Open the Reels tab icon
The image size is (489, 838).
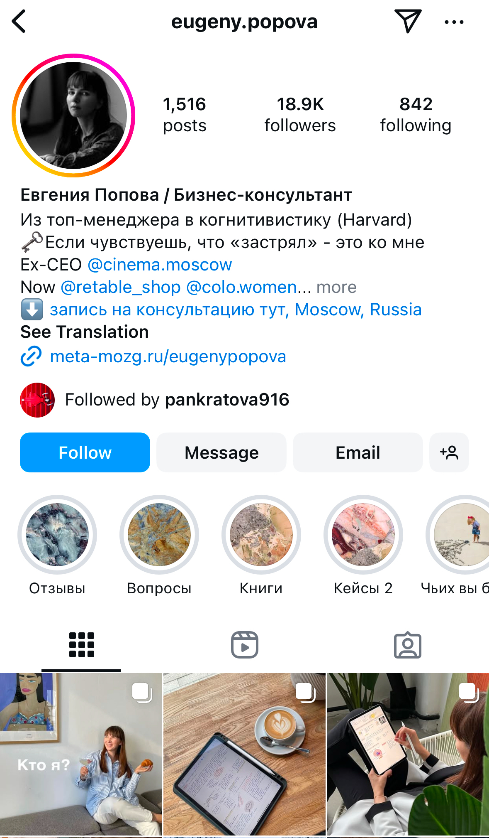245,645
